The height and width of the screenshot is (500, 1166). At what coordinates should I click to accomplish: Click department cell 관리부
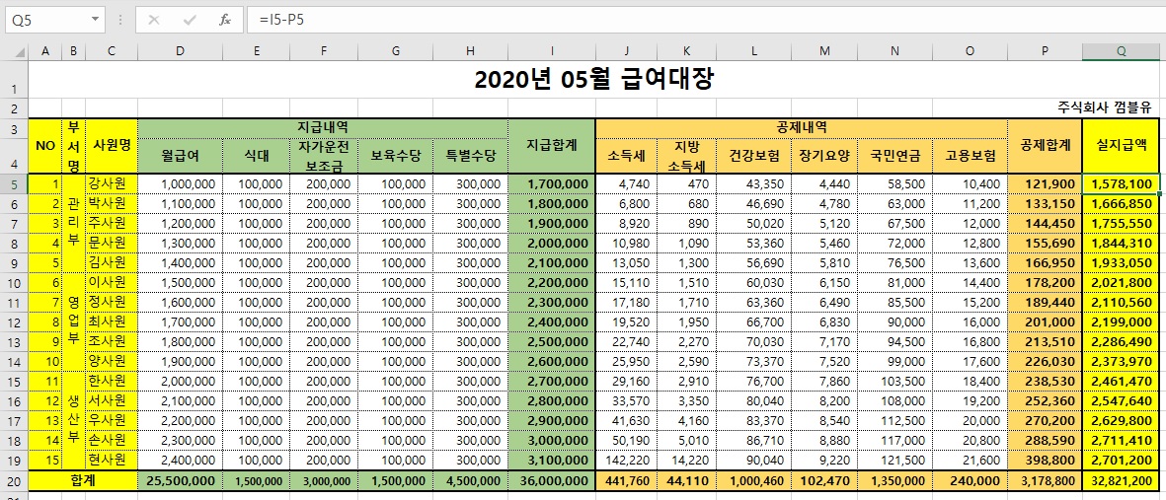click(73, 223)
